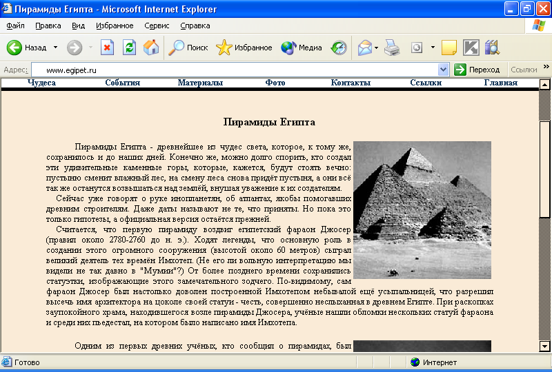
Task: Open the History clock icon
Action: [x=339, y=48]
